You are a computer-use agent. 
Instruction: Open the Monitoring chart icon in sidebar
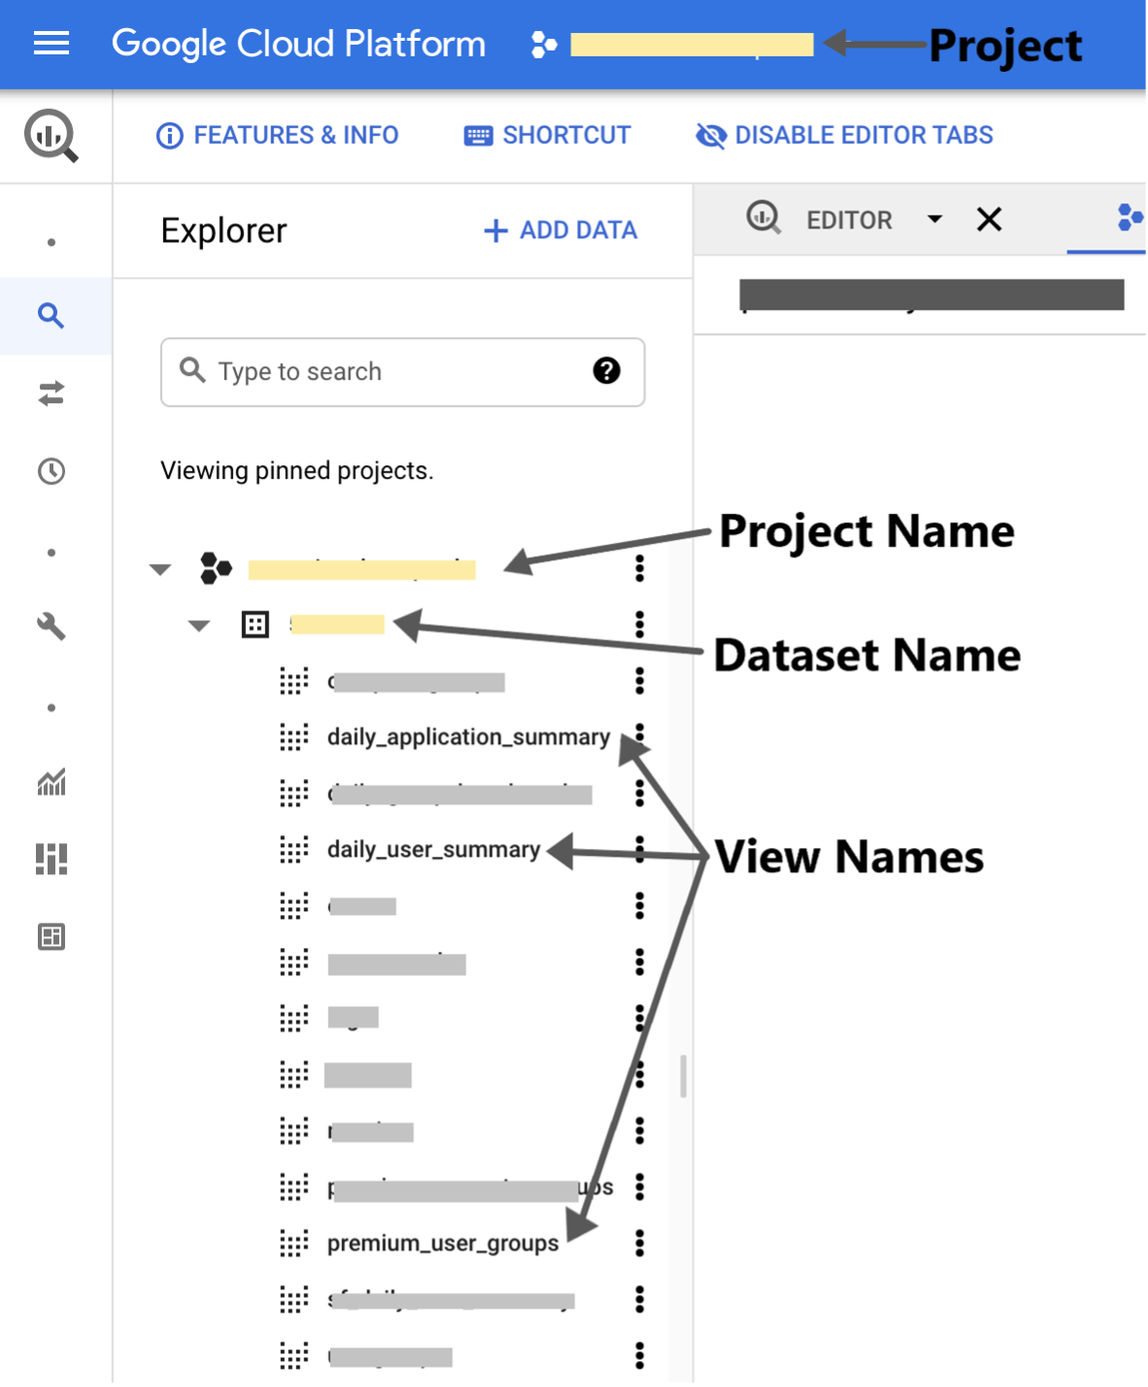point(51,782)
